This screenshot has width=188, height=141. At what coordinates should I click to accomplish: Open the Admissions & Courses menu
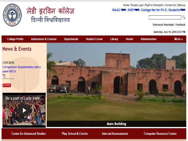tap(44, 39)
